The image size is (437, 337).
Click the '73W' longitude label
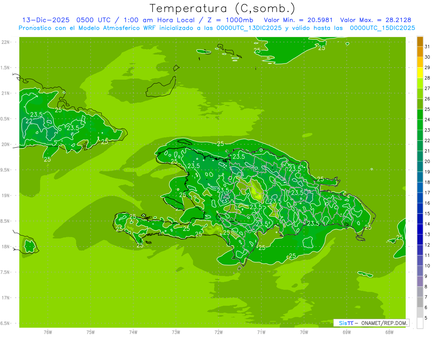pyautogui.click(x=176, y=332)
